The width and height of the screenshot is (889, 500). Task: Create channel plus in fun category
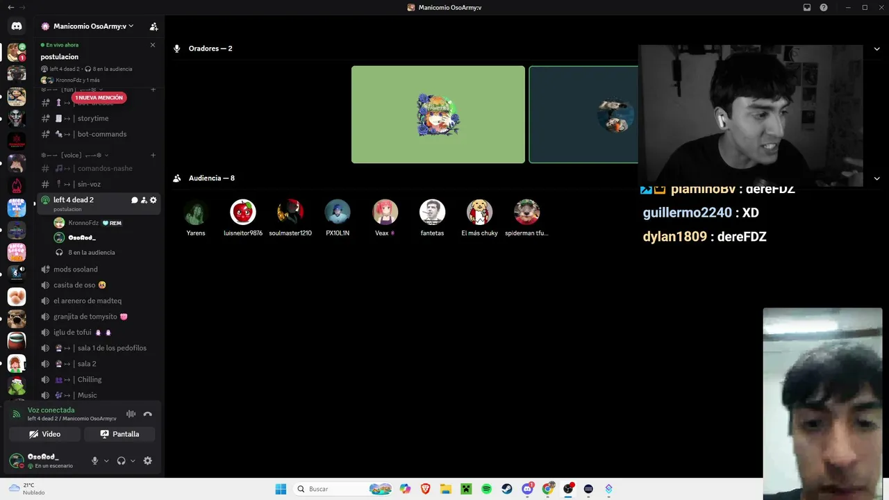[x=153, y=90]
